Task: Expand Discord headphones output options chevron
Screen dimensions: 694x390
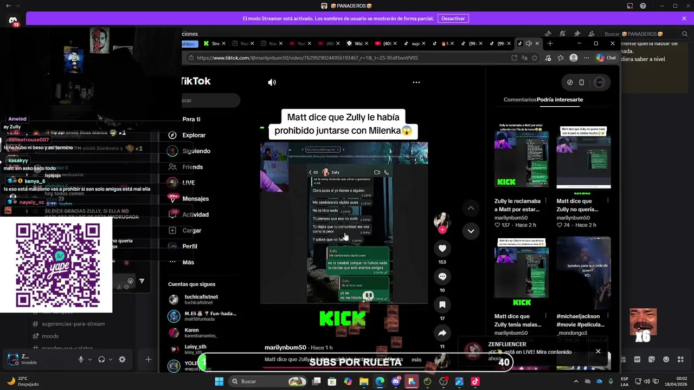Action: coord(111,359)
